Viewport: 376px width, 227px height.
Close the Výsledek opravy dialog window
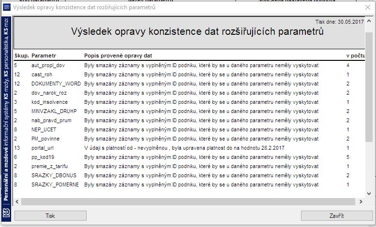[x=368, y=7]
